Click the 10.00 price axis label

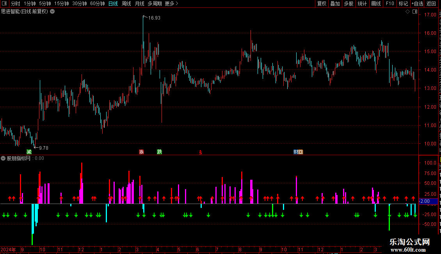[430, 144]
